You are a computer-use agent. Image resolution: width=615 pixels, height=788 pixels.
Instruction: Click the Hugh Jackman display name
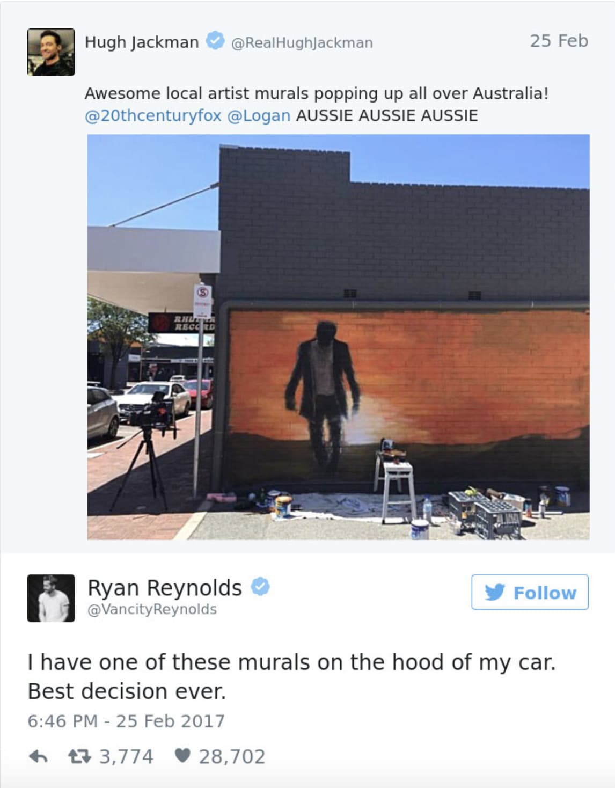[x=142, y=42]
